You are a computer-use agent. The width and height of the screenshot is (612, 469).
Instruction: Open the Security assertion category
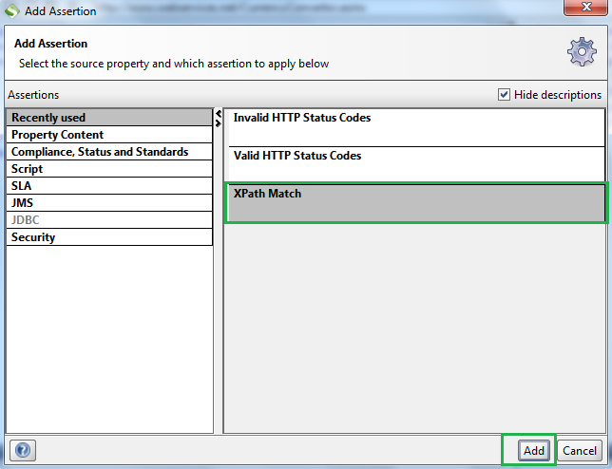[x=109, y=237]
